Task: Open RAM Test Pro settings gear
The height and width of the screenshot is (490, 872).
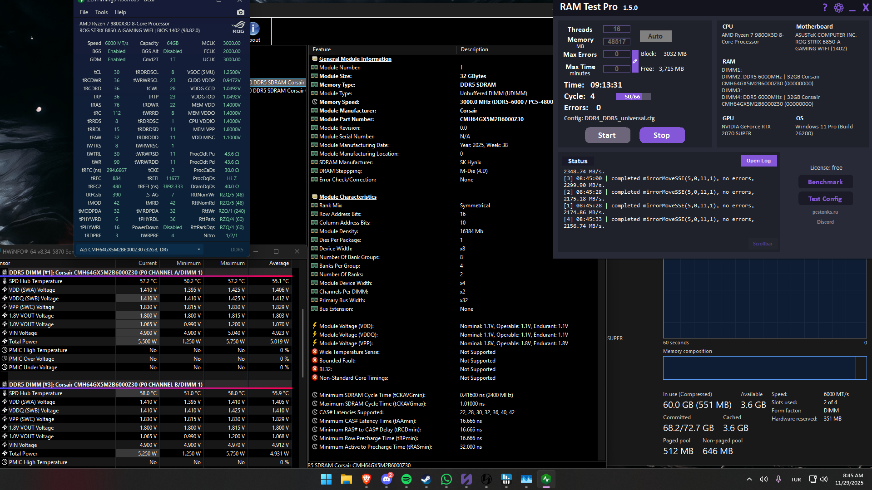Action: click(839, 7)
